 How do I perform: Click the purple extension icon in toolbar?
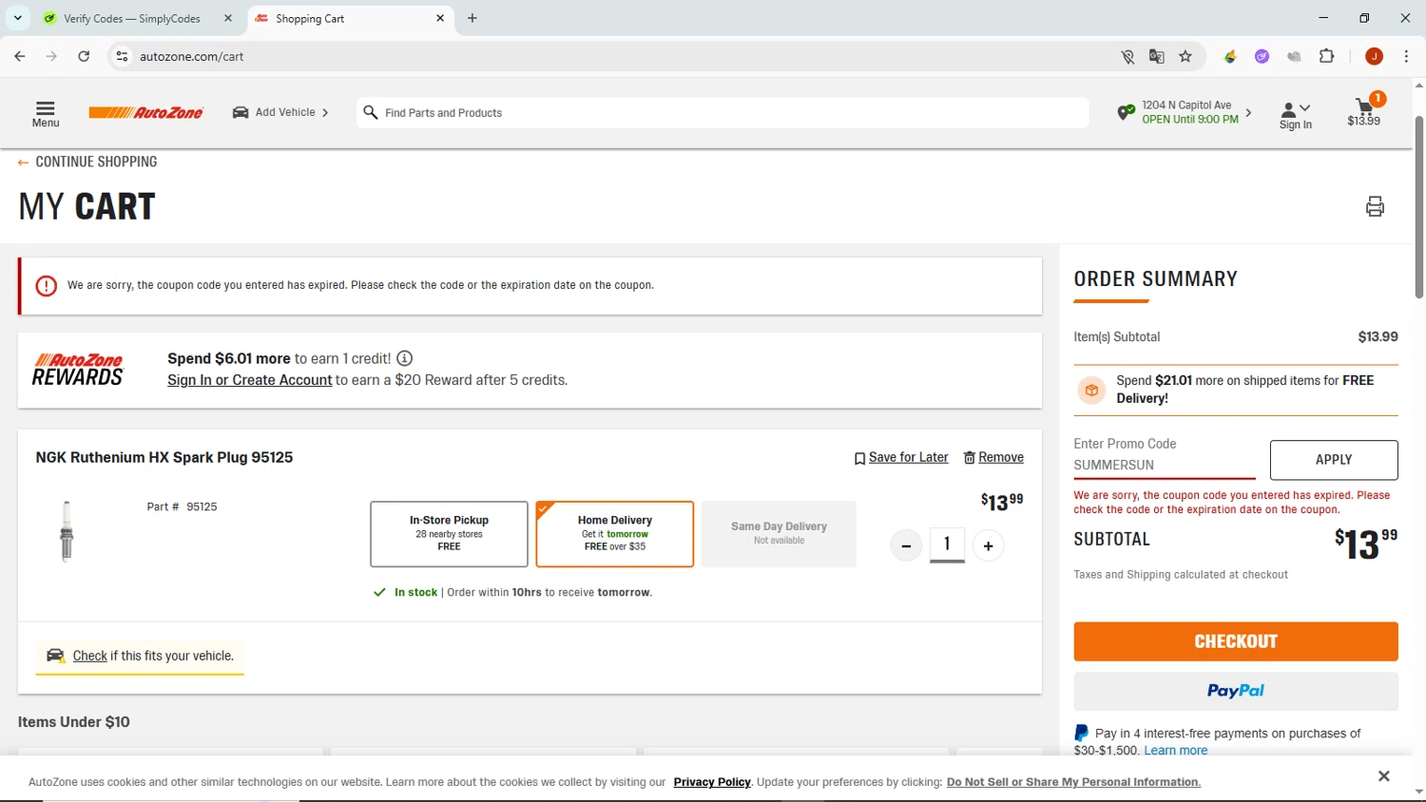pyautogui.click(x=1262, y=56)
